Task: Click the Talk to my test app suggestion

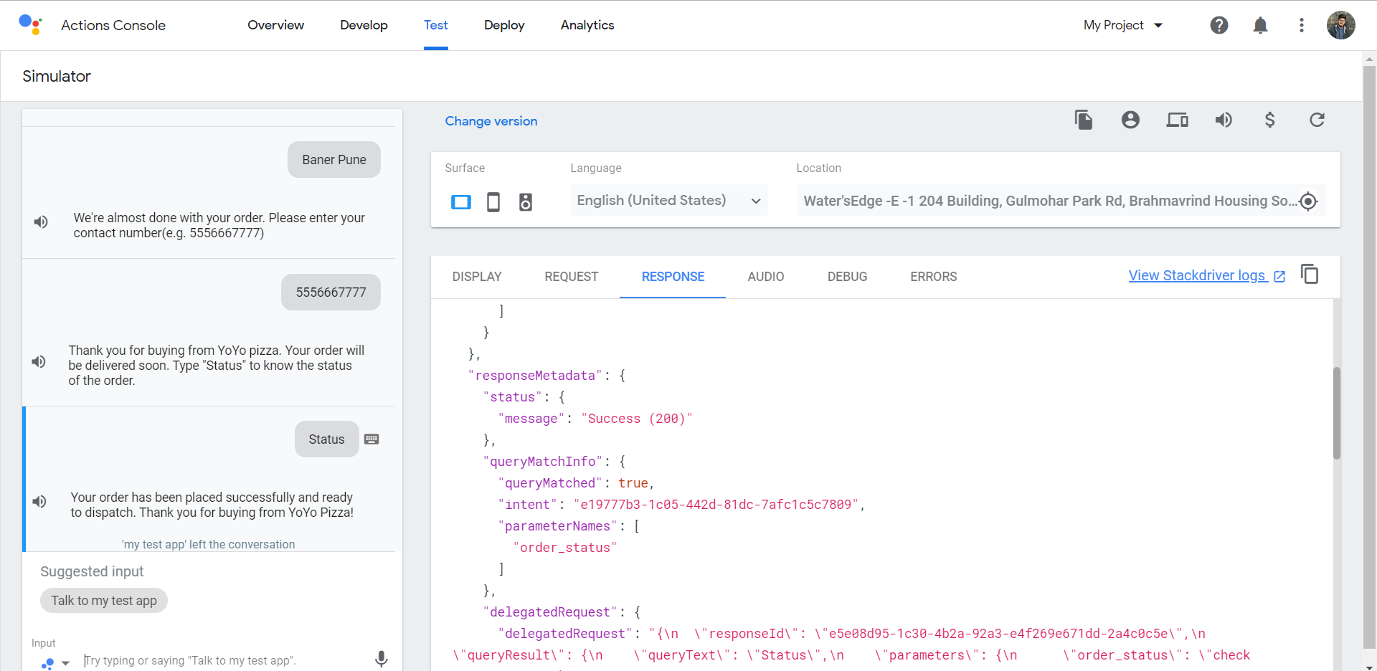Action: click(103, 600)
